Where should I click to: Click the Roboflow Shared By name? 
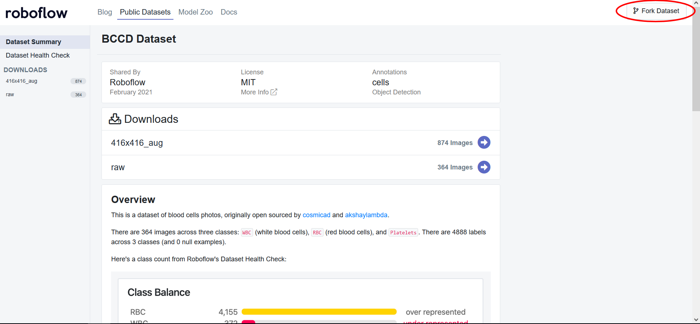127,82
